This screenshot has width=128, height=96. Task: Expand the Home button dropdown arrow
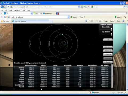click(89, 21)
